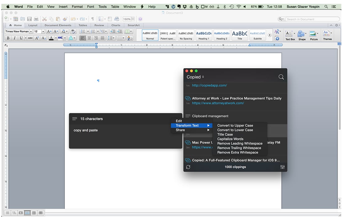The width and height of the screenshot is (342, 221).
Task: Click the font color swatch button
Action: click(x=51, y=38)
